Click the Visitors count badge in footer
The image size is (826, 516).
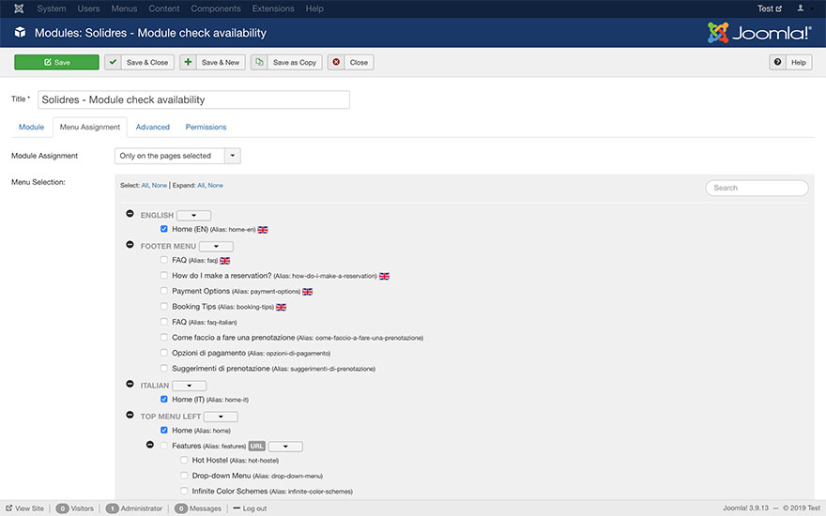click(x=63, y=508)
